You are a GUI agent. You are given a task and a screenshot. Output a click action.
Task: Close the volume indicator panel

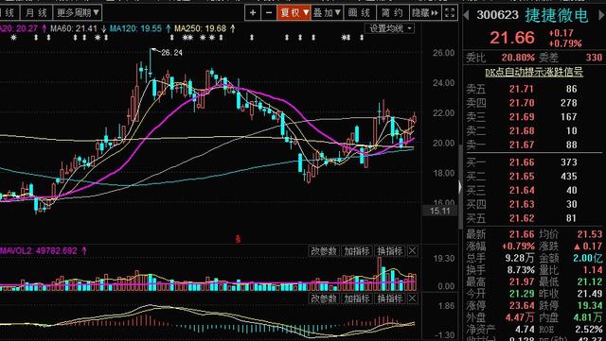(413, 251)
